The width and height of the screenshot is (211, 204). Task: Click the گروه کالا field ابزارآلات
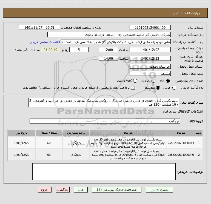point(105,121)
